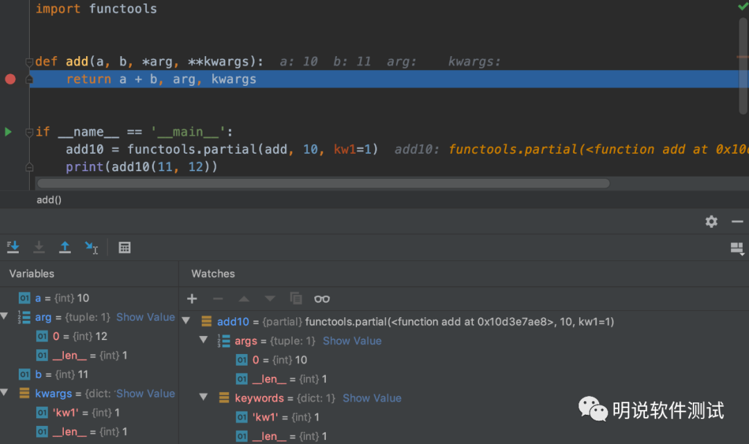Click the editor horizontal scrollbar
Viewport: 749px width, 444px height.
[323, 184]
